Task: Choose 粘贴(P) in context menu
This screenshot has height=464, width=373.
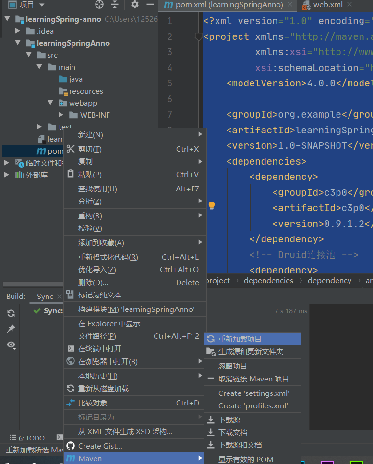Action: 135,174
